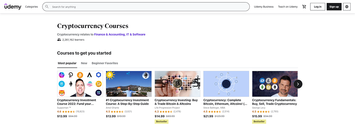Click instructor name Suppoman
The height and width of the screenshot is (131, 355).
coord(64,108)
